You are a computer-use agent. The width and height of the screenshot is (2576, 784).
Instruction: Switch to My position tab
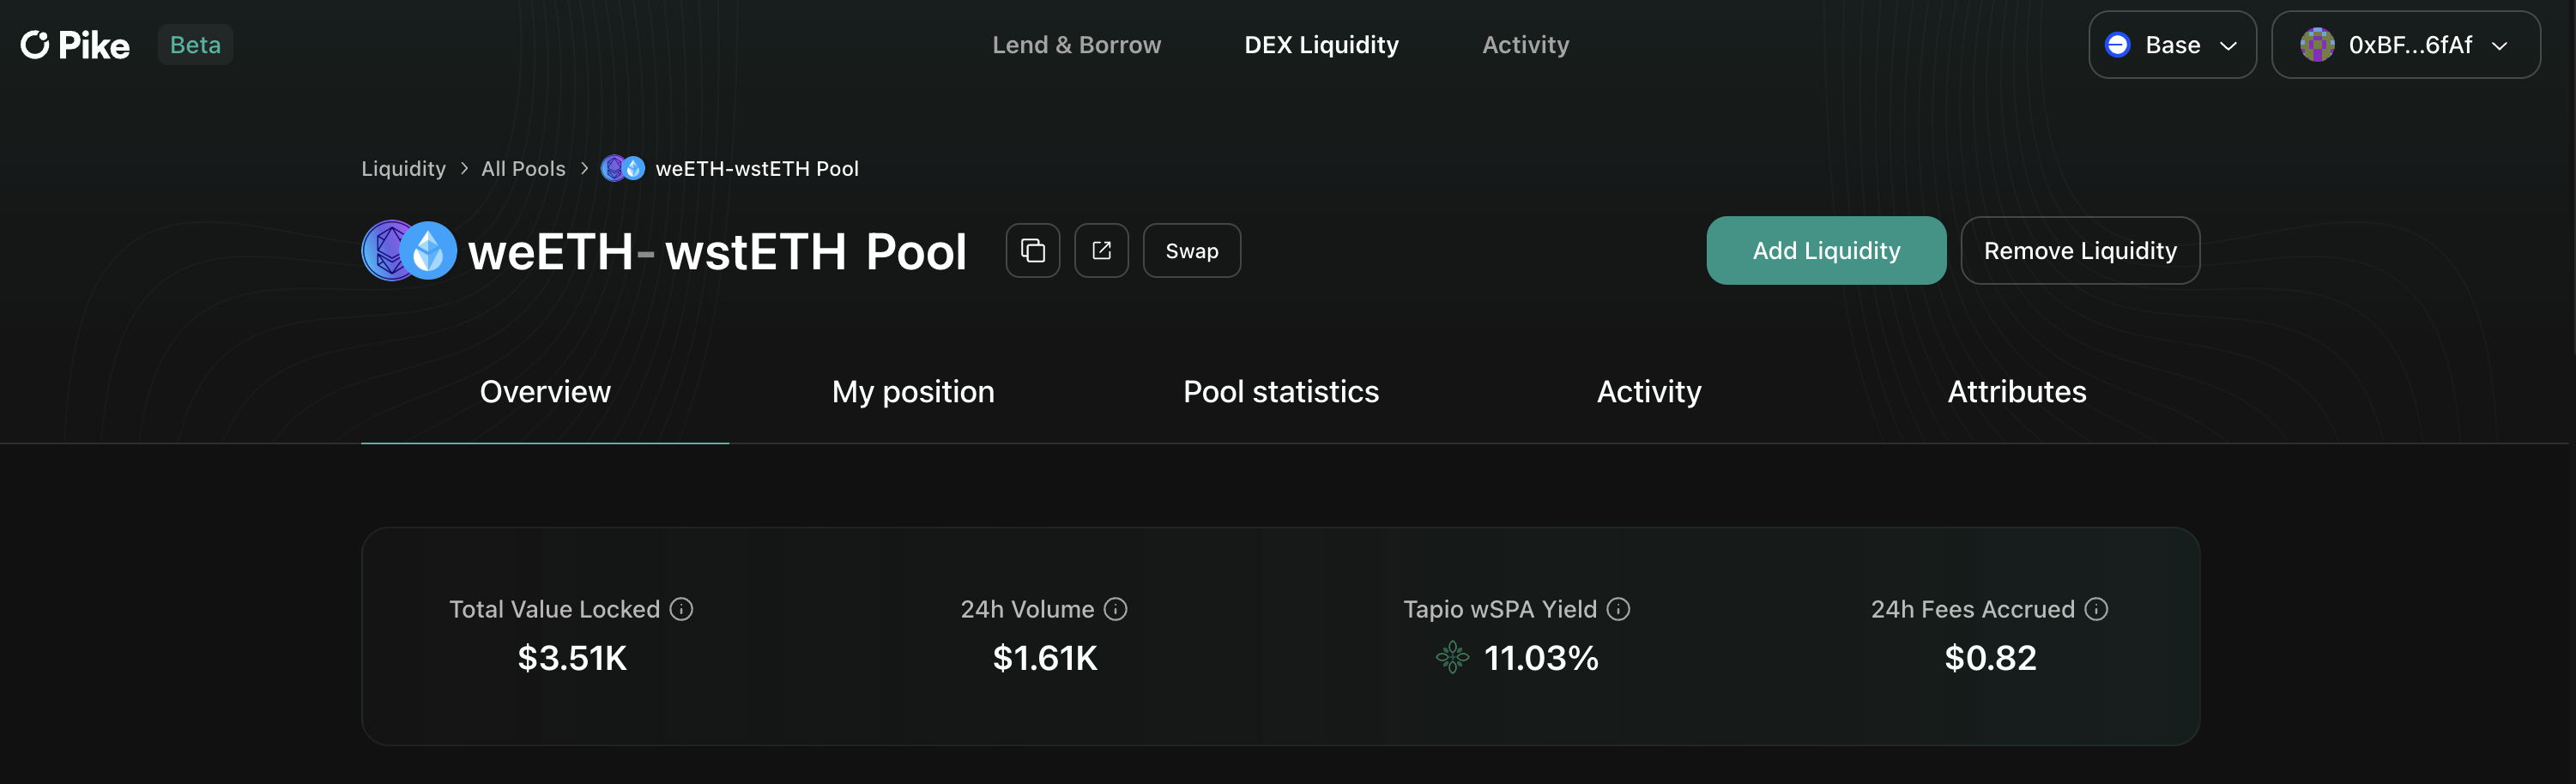pyautogui.click(x=913, y=392)
